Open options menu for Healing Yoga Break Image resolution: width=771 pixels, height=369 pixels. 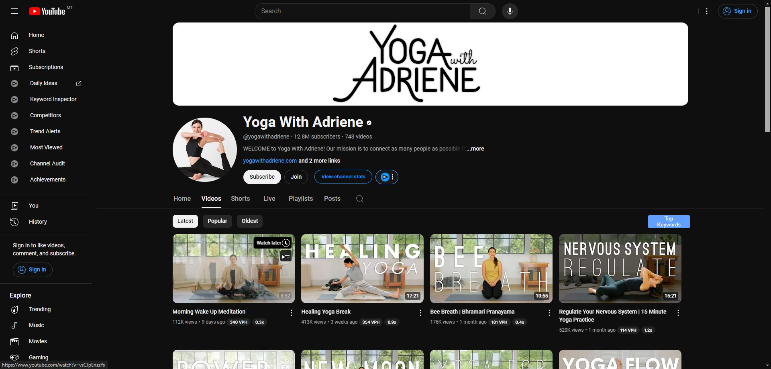[x=420, y=313]
